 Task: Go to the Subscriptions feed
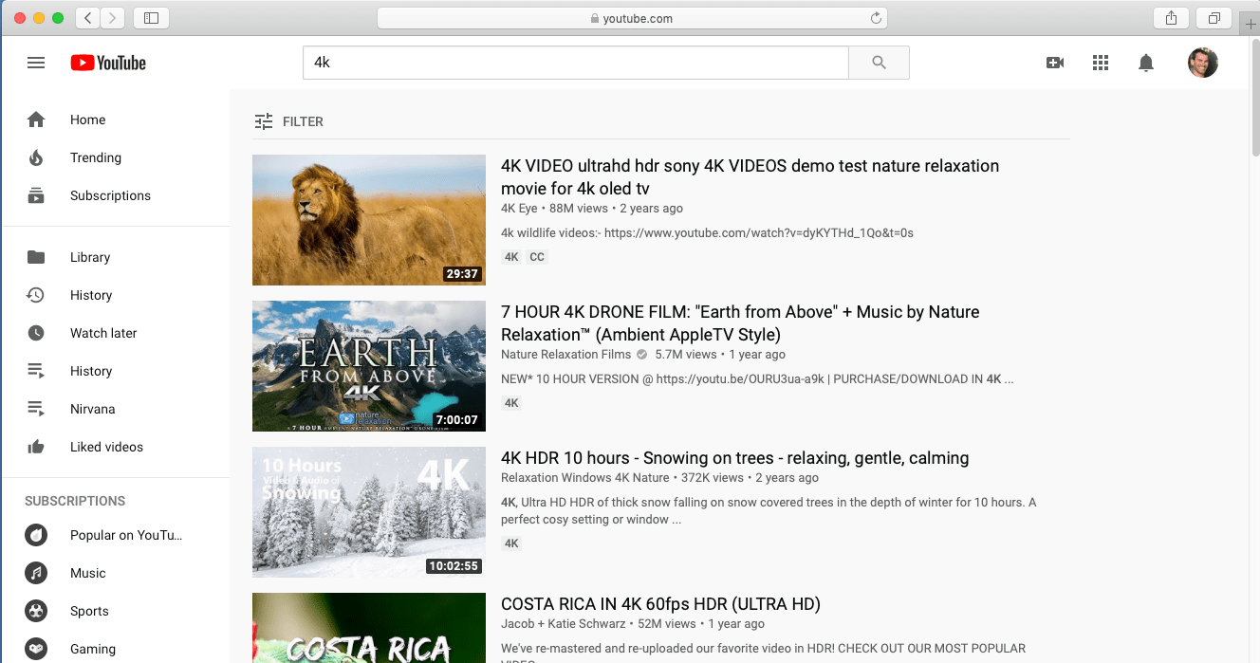pyautogui.click(x=110, y=195)
